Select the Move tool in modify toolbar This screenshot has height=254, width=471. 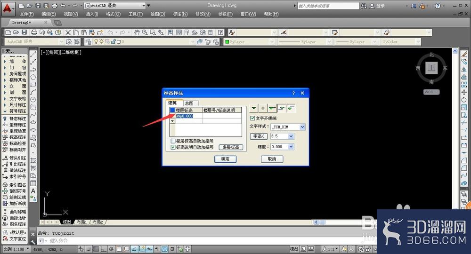[464, 92]
